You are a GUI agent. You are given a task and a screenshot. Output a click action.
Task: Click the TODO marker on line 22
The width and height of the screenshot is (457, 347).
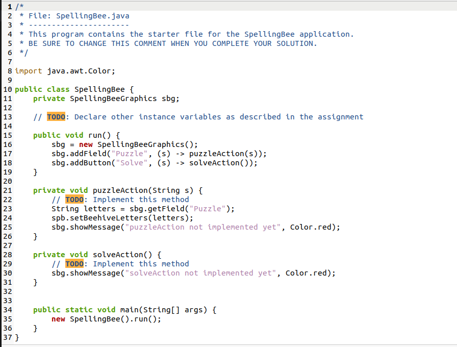pos(74,199)
